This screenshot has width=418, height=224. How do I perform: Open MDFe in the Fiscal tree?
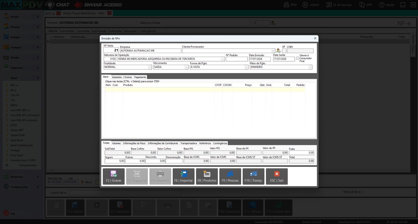[14, 105]
